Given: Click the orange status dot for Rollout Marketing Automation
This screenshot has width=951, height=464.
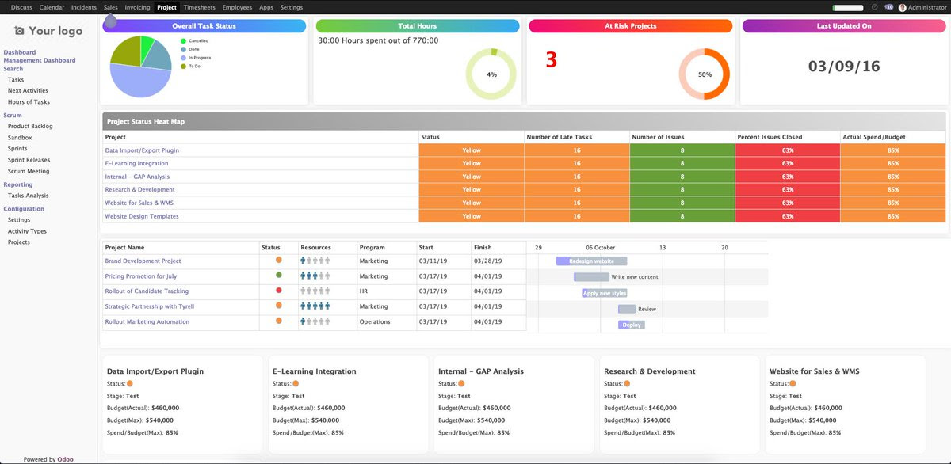Looking at the screenshot, I should tap(279, 321).
